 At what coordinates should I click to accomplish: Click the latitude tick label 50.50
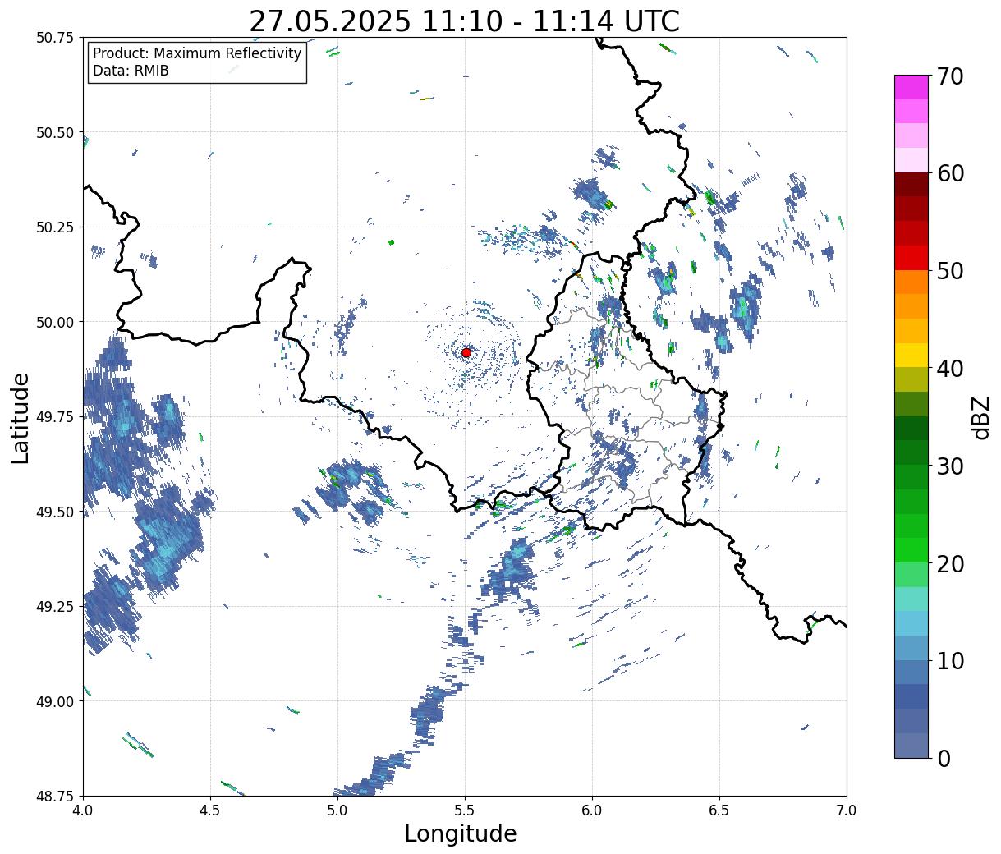tap(55, 132)
